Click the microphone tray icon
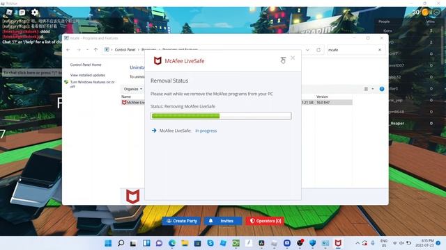 click(373, 243)
